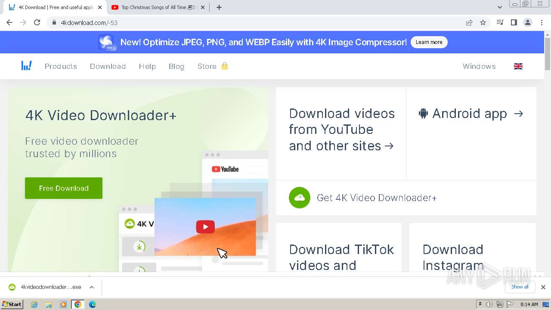Image resolution: width=551 pixels, height=310 pixels.
Task: Go to the Blog page
Action: pos(176,66)
